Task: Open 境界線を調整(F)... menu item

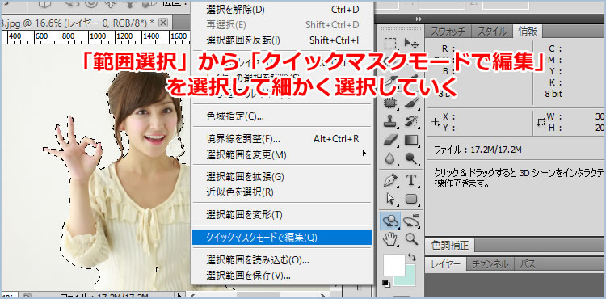Action: click(282, 139)
